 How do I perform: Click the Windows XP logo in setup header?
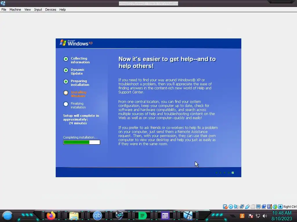coord(76,43)
